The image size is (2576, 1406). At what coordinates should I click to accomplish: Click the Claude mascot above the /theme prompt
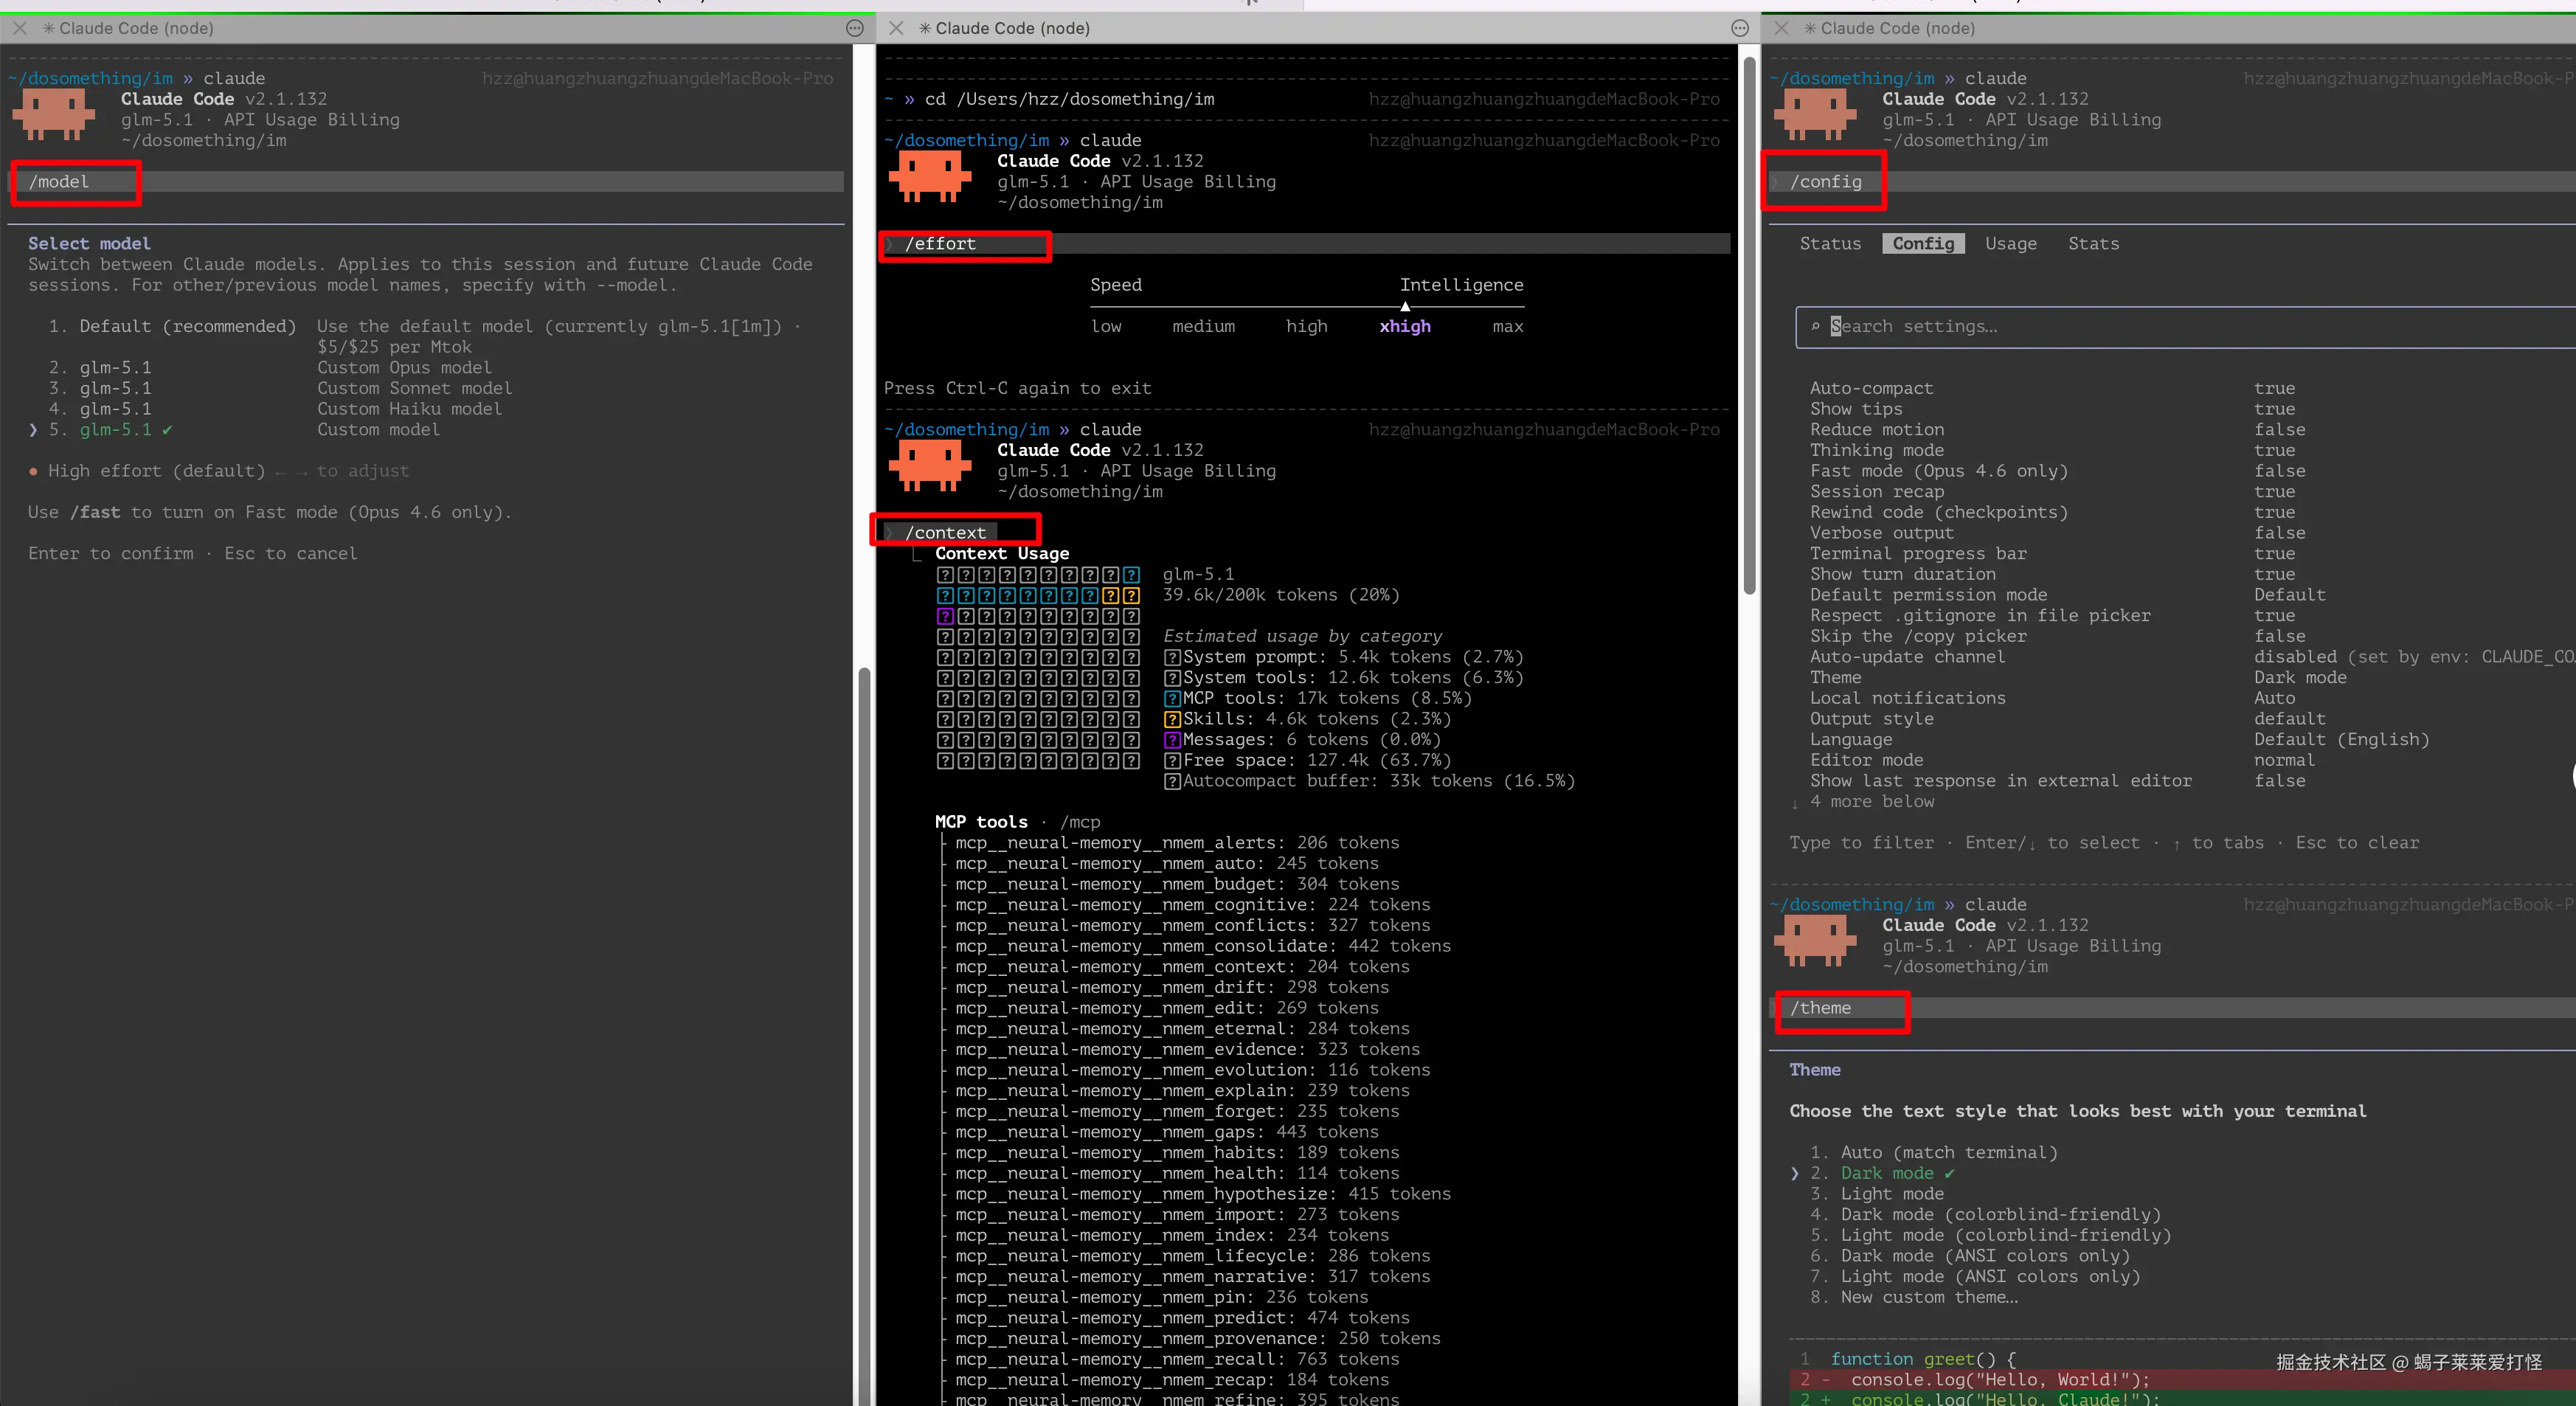1815,942
